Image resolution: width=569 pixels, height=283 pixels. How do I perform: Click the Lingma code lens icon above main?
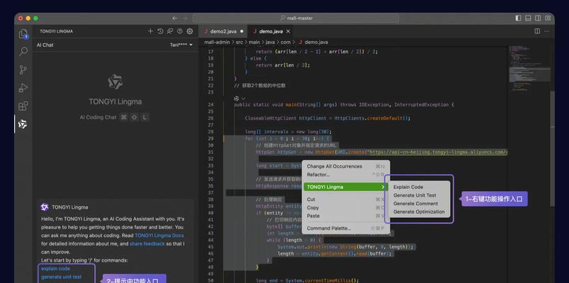(x=236, y=98)
